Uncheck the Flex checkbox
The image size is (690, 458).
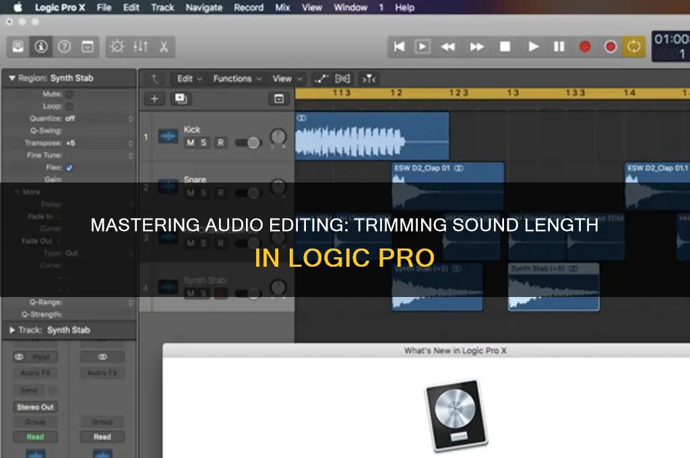[69, 168]
